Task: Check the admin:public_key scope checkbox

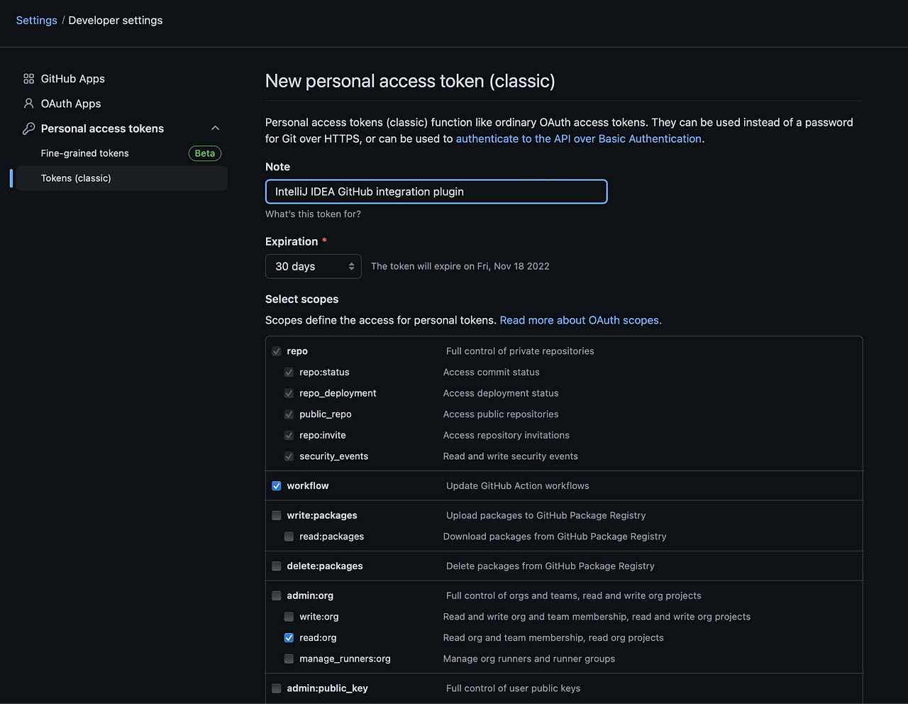Action: [277, 688]
